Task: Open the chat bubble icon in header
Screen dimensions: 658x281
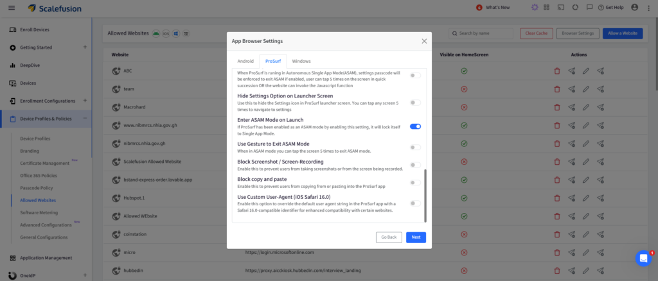Action: click(x=589, y=8)
